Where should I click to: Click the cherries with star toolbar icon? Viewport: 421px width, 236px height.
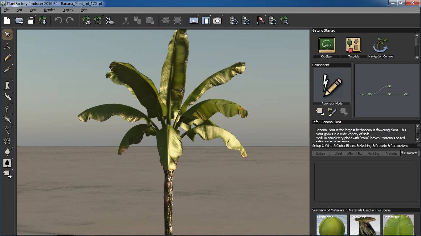point(98,21)
